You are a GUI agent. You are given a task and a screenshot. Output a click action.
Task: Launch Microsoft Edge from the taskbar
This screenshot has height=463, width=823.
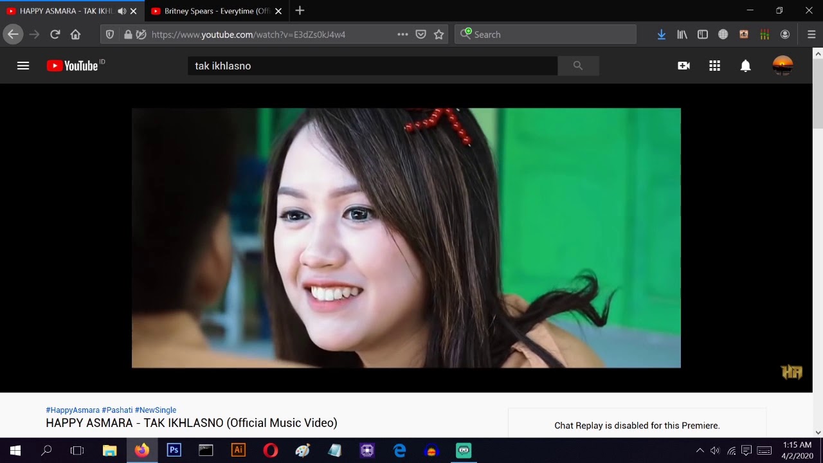399,451
